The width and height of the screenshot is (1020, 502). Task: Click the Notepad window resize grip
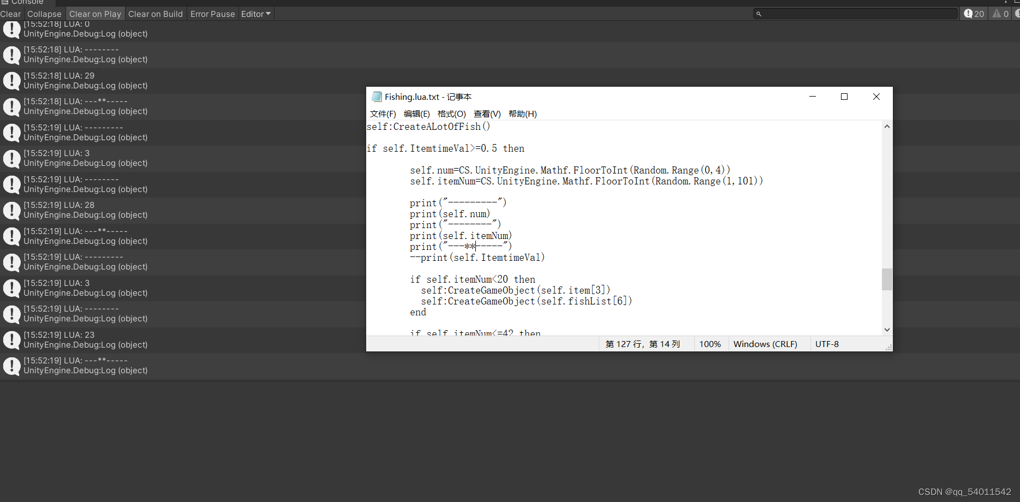[888, 347]
